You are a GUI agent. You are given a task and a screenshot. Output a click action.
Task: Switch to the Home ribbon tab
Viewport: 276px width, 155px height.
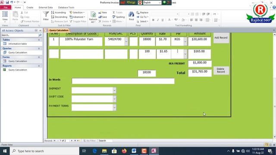(18, 7)
